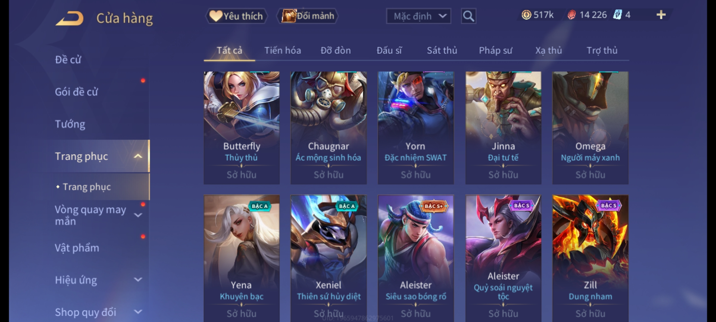The image size is (716, 322).
Task: Open the Mặc định sort dropdown
Action: 418,16
